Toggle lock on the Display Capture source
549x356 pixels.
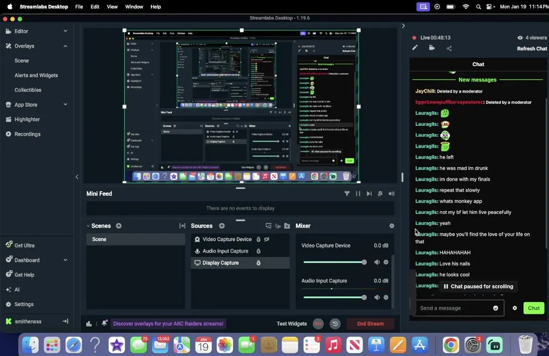258,263
